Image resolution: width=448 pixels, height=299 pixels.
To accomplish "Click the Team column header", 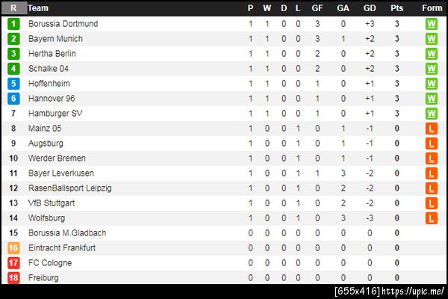I will click(x=38, y=8).
